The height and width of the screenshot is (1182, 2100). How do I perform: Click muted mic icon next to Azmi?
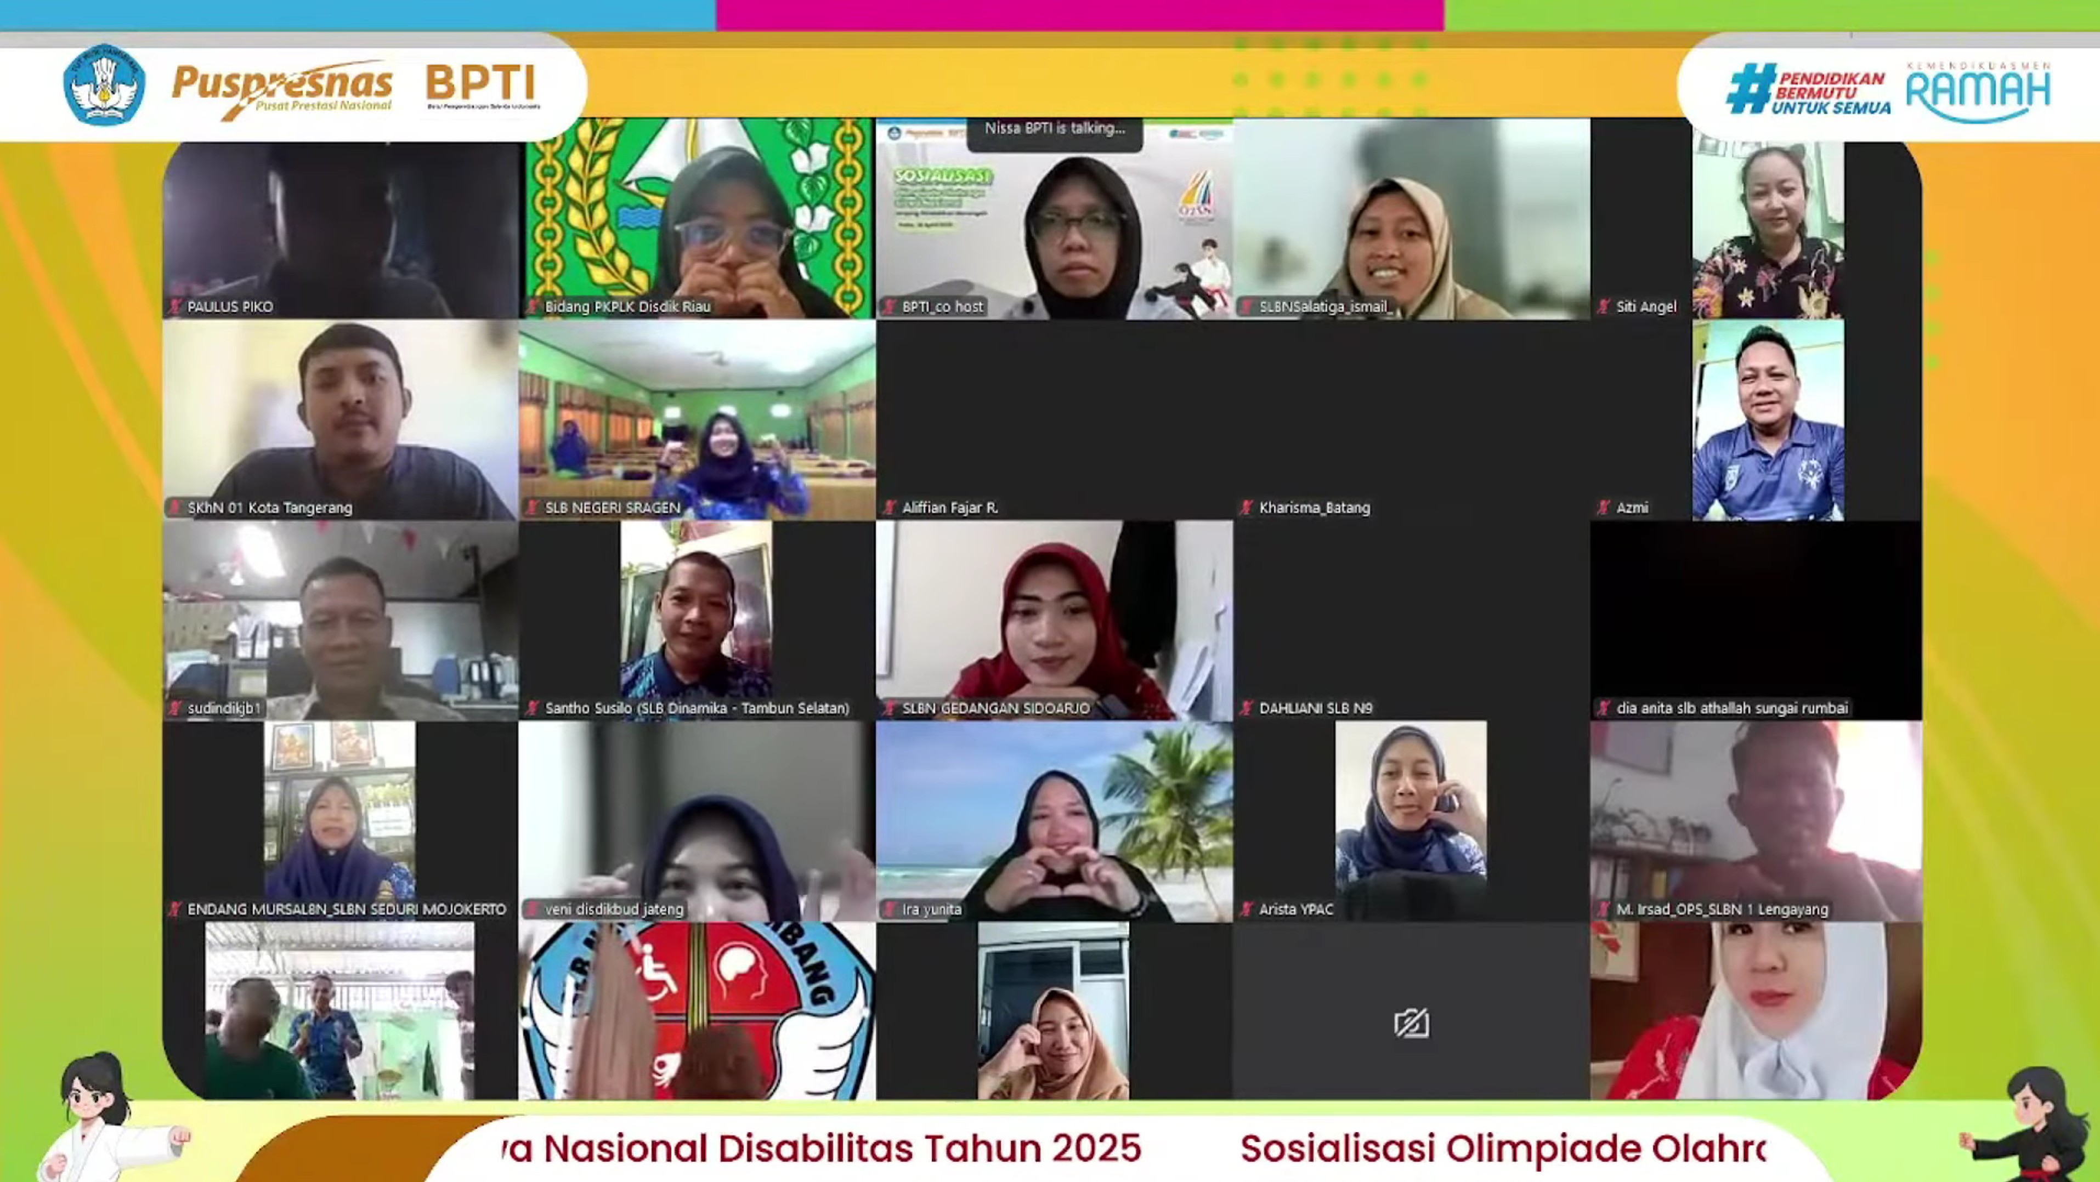pyautogui.click(x=1604, y=507)
